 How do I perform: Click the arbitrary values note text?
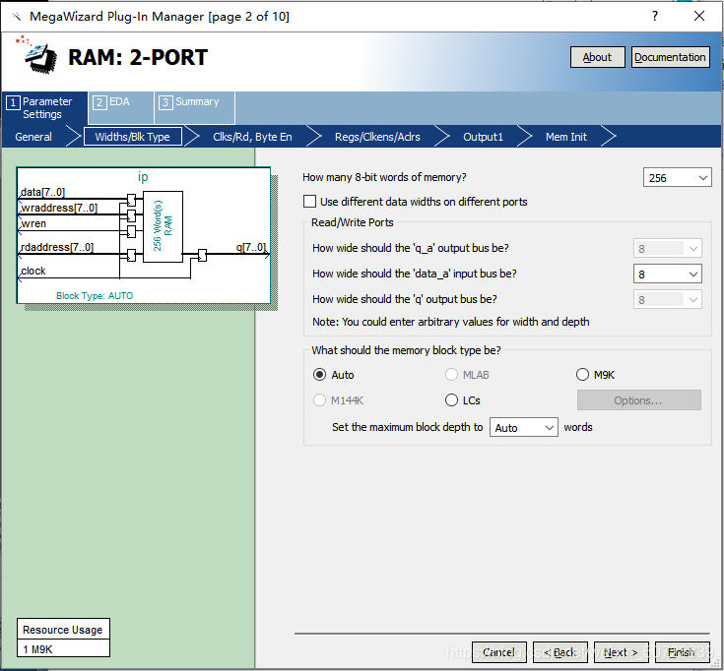click(x=451, y=322)
